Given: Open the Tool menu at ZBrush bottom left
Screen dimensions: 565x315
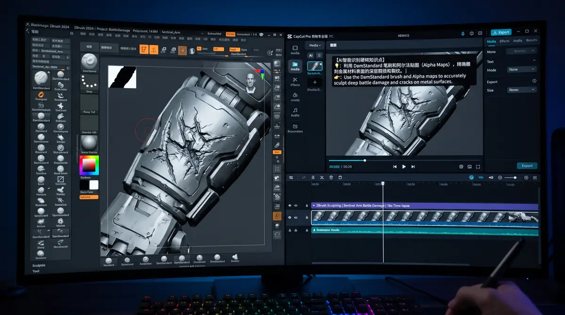Looking at the screenshot, I should [x=36, y=271].
